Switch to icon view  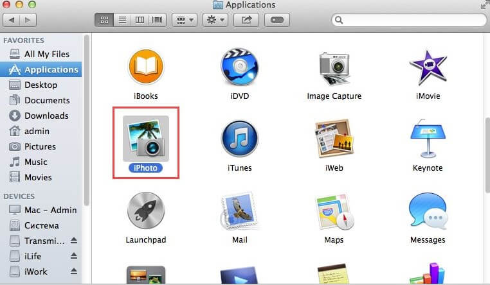104,21
